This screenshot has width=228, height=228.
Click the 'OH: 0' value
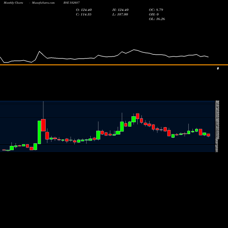click(x=154, y=15)
